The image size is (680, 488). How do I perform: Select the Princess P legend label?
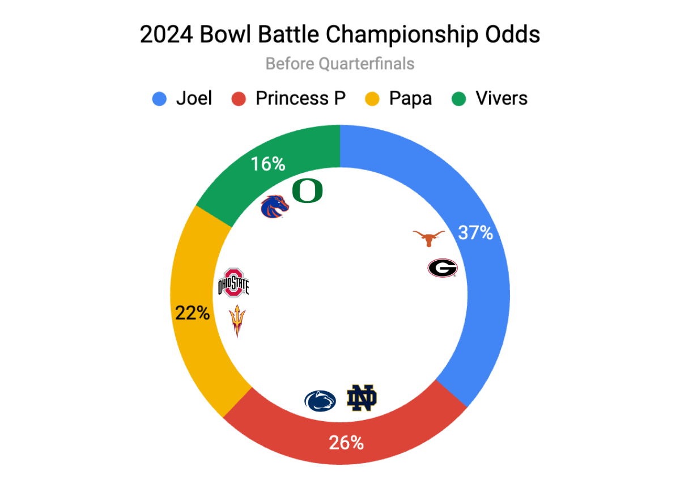[x=300, y=99]
